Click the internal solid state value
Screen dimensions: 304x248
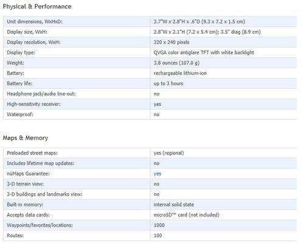(x=174, y=205)
